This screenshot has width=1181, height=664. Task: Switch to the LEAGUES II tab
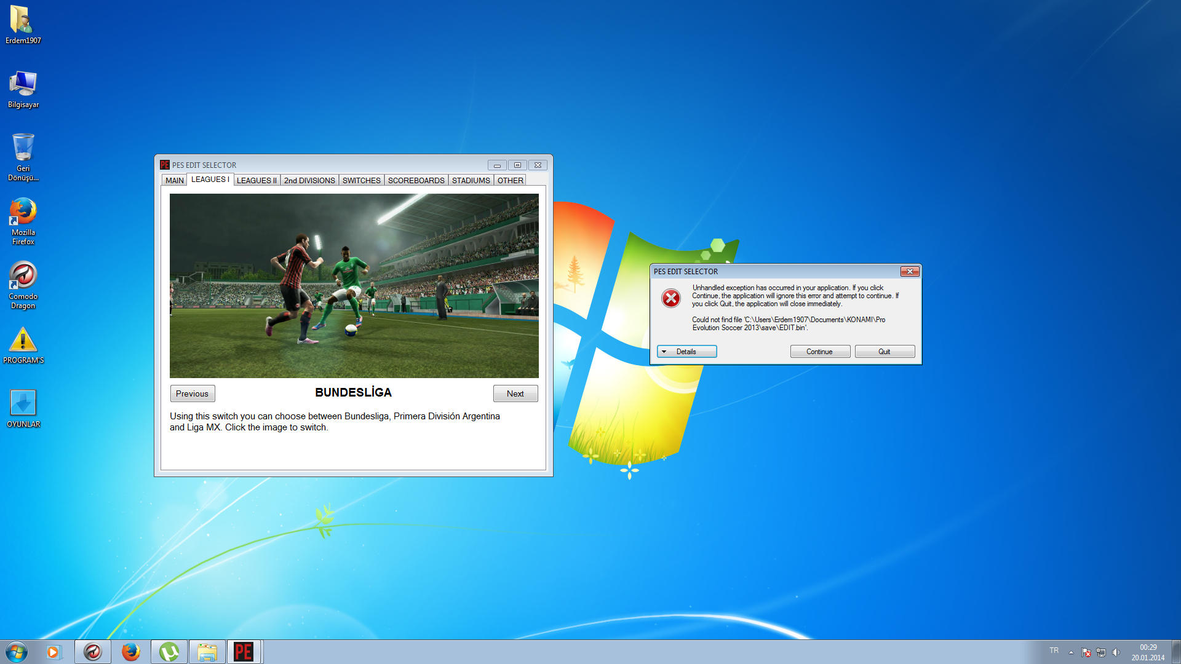point(256,180)
